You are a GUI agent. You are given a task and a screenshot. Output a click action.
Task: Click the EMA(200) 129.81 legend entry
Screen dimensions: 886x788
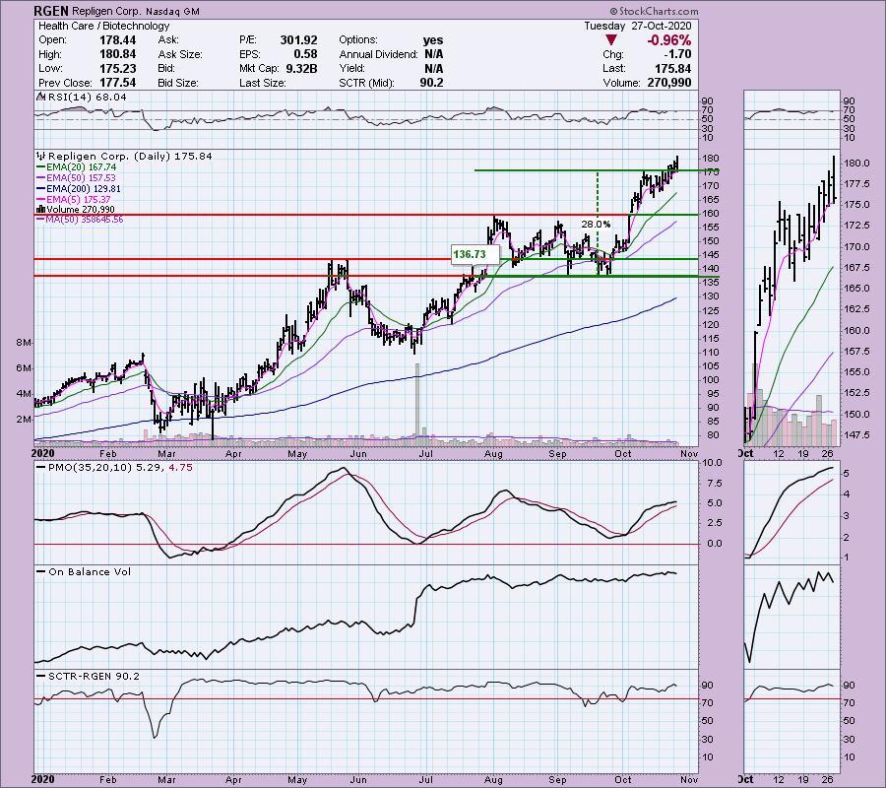(84, 189)
